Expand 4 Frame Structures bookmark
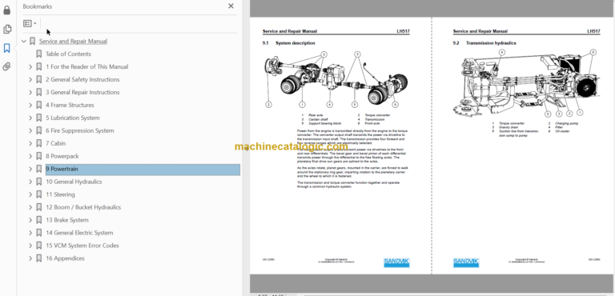 point(30,105)
